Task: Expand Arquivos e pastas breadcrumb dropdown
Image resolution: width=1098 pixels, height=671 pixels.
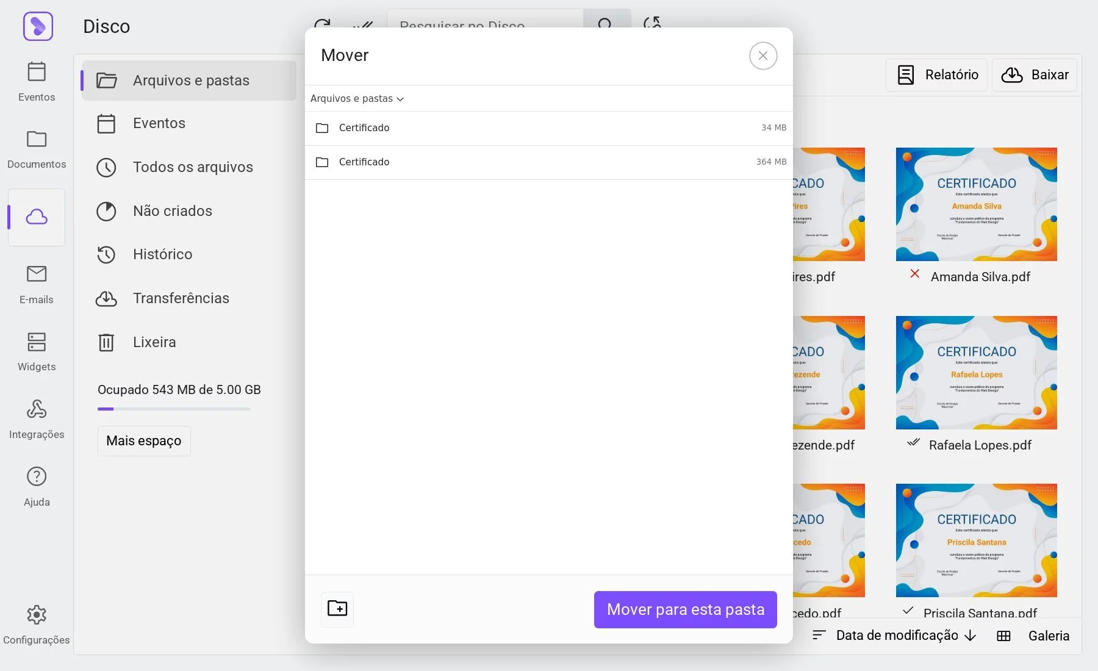Action: point(357,98)
